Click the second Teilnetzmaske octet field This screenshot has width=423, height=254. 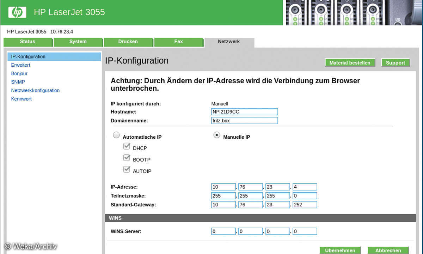tap(251, 196)
